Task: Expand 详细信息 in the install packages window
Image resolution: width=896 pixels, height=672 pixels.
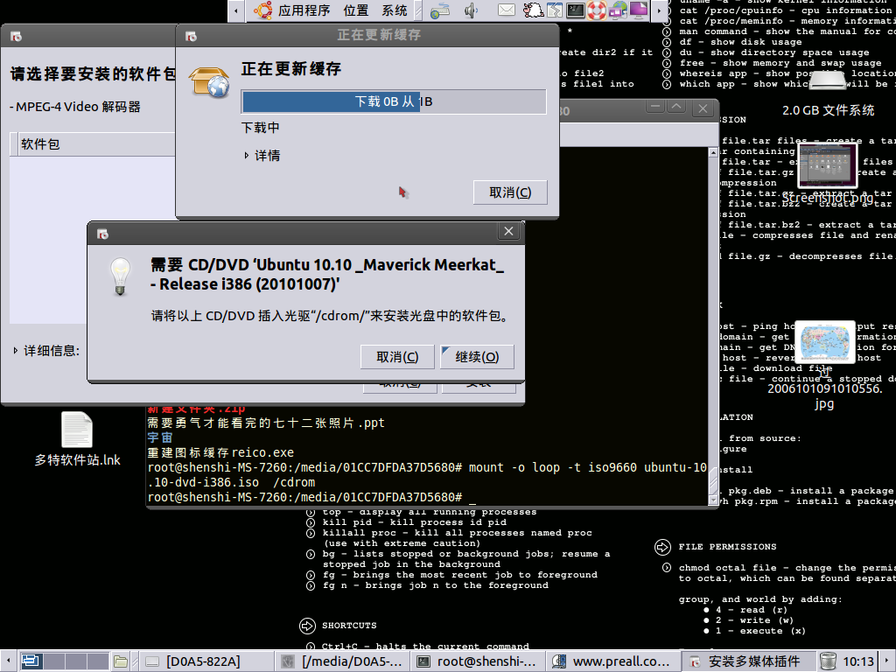Action: coord(46,351)
